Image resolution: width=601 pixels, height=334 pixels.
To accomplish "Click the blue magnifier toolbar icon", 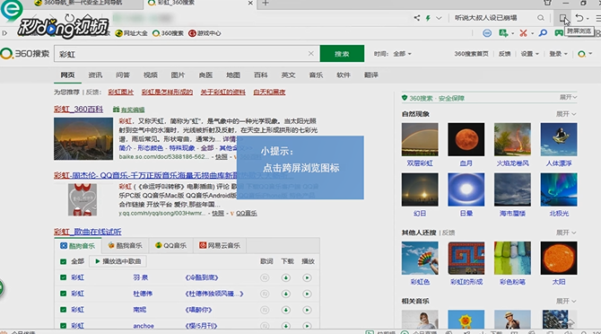I will click(x=543, y=33).
